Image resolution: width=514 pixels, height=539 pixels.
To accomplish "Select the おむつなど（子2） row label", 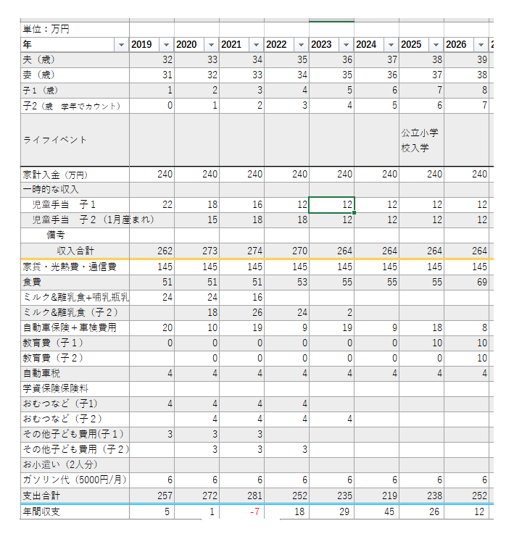I will [x=75, y=419].
